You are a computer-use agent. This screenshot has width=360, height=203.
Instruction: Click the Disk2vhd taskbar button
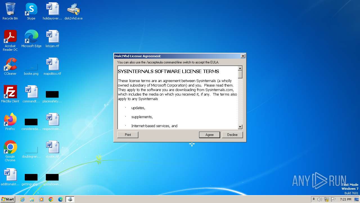click(x=70, y=199)
